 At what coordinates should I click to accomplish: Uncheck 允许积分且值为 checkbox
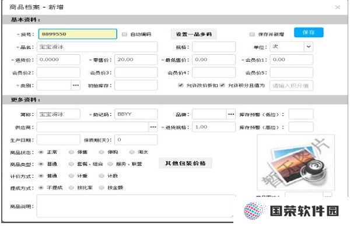pos(222,86)
